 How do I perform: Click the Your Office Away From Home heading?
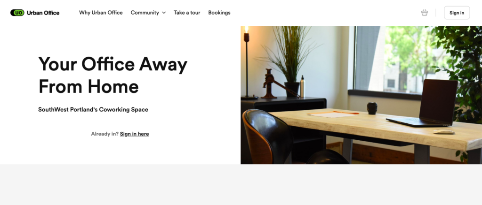pyautogui.click(x=112, y=76)
